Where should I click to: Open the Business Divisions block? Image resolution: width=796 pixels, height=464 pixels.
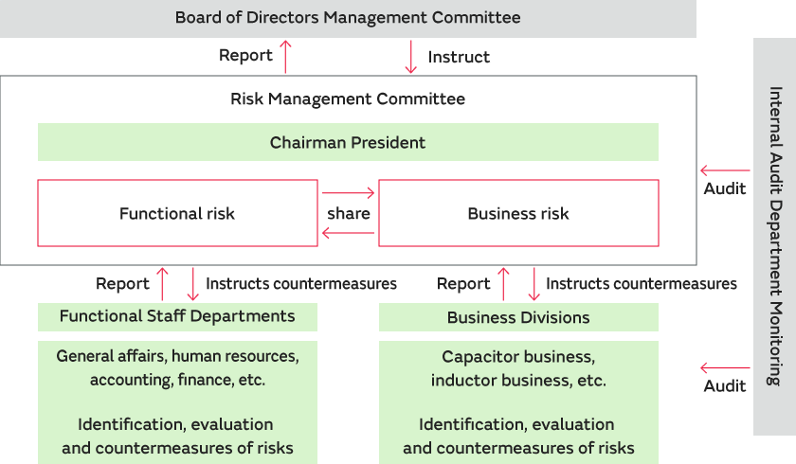tap(518, 317)
